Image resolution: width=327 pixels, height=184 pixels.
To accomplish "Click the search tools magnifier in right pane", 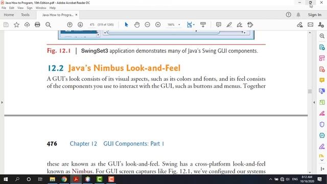I will point(322,36).
